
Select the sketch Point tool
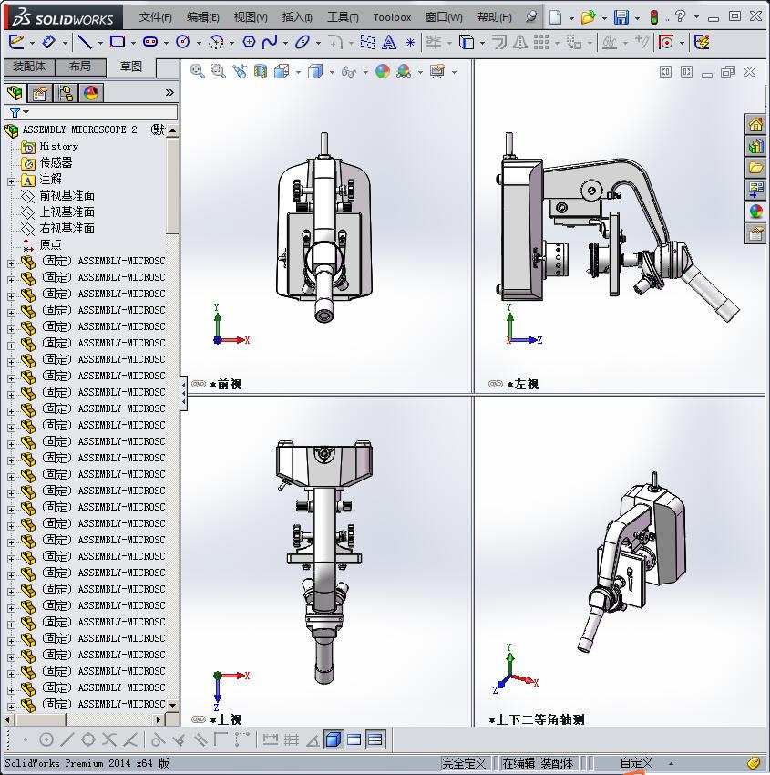[x=410, y=43]
